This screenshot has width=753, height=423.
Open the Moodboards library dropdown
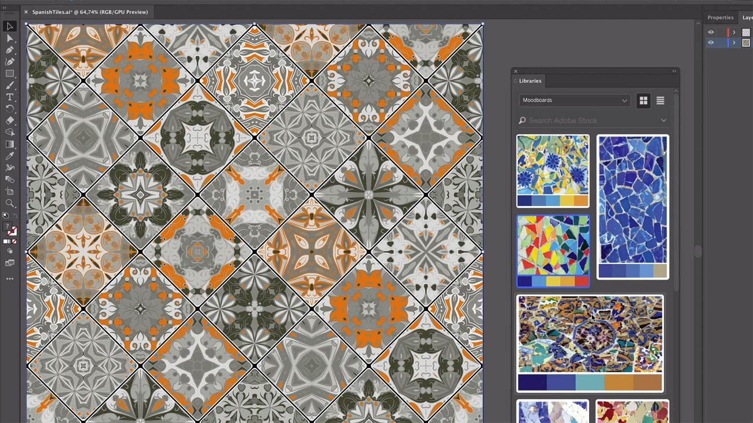point(575,100)
